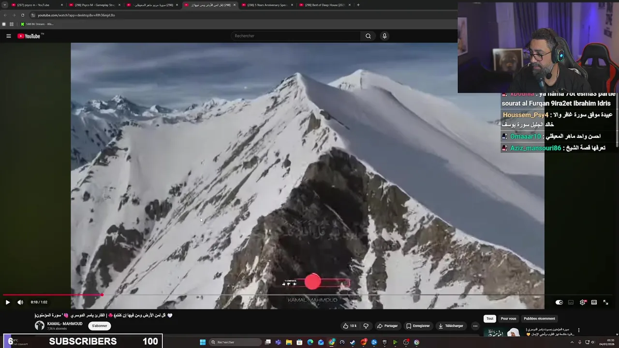
Task: Open the volume control in the system tray
Action: [x=594, y=342]
